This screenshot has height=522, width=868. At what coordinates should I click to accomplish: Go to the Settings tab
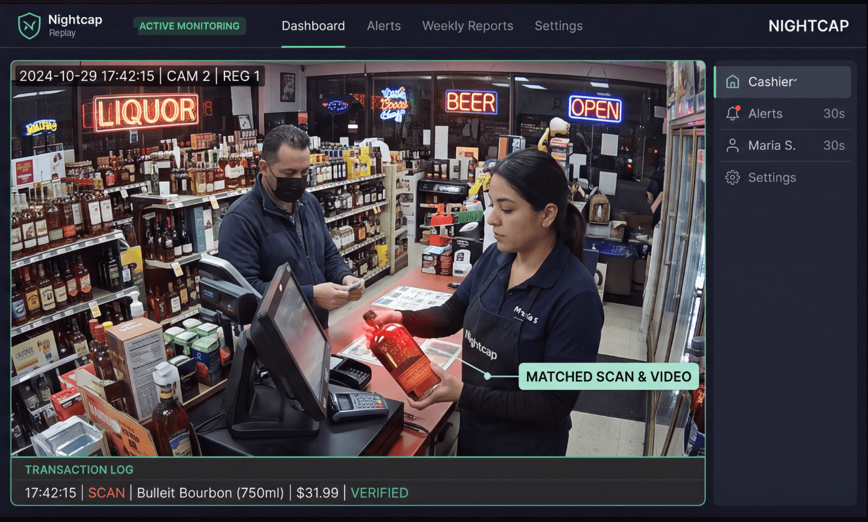tap(558, 26)
